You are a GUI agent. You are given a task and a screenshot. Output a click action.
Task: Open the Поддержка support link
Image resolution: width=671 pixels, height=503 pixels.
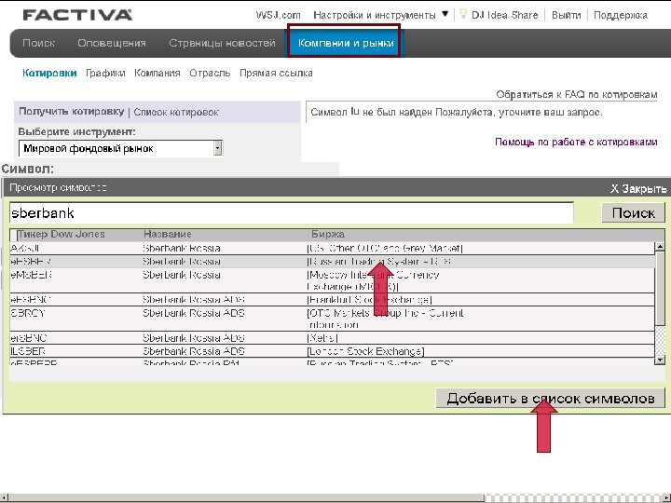tap(621, 16)
